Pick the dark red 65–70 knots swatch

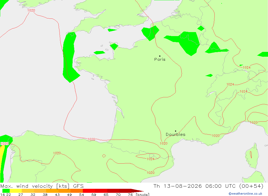pyautogui.click(x=113, y=191)
